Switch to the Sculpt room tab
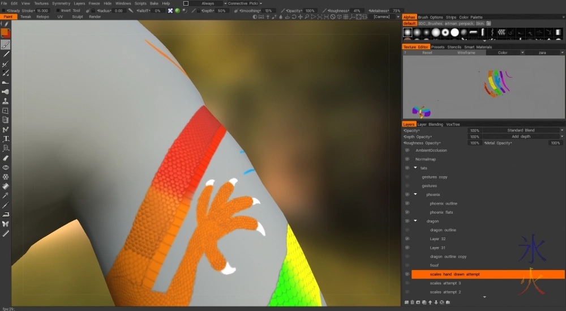The height and width of the screenshot is (311, 566). click(77, 17)
